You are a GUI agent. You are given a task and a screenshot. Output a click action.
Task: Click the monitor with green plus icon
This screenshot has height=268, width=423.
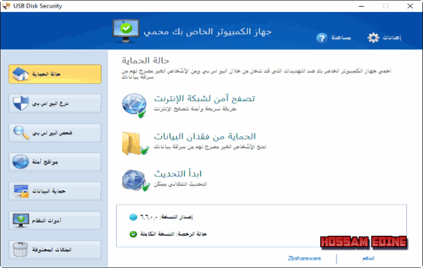click(x=21, y=220)
